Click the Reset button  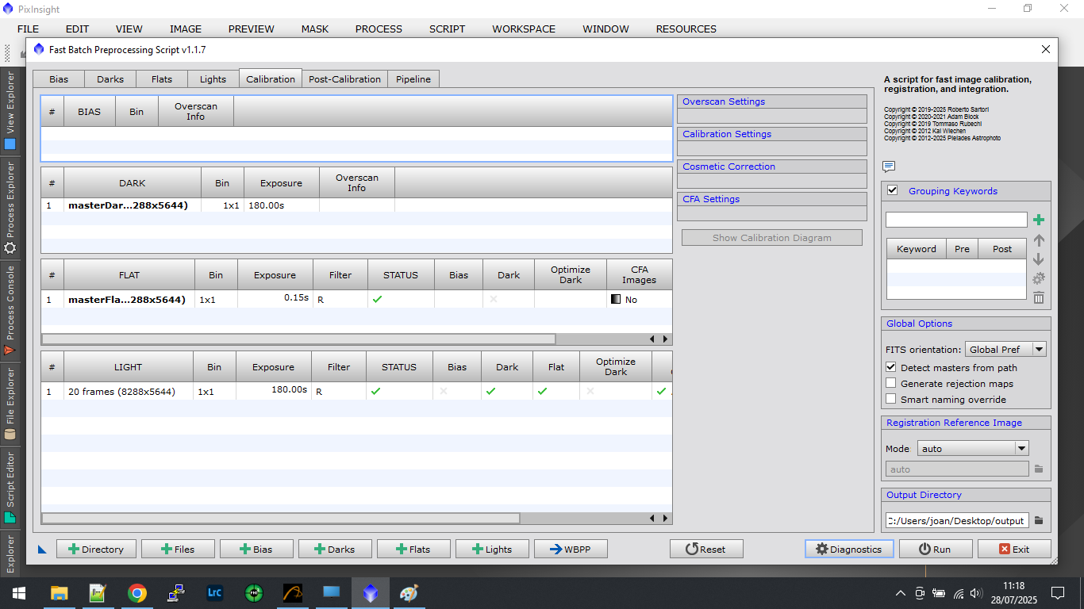(706, 549)
